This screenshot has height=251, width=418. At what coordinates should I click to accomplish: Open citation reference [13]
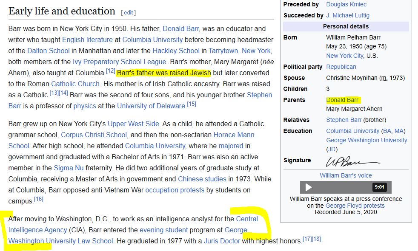click(54, 93)
